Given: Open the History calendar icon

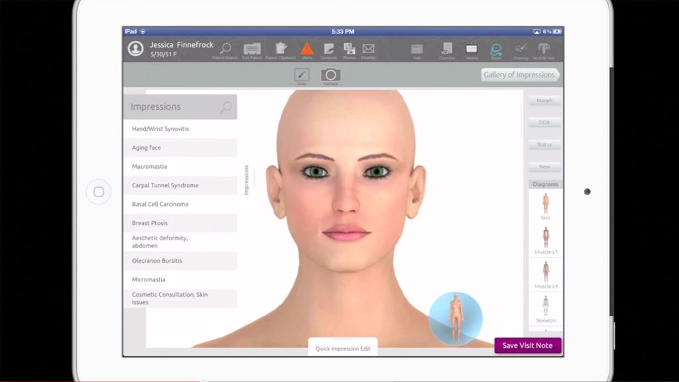Looking at the screenshot, I should (x=471, y=49).
